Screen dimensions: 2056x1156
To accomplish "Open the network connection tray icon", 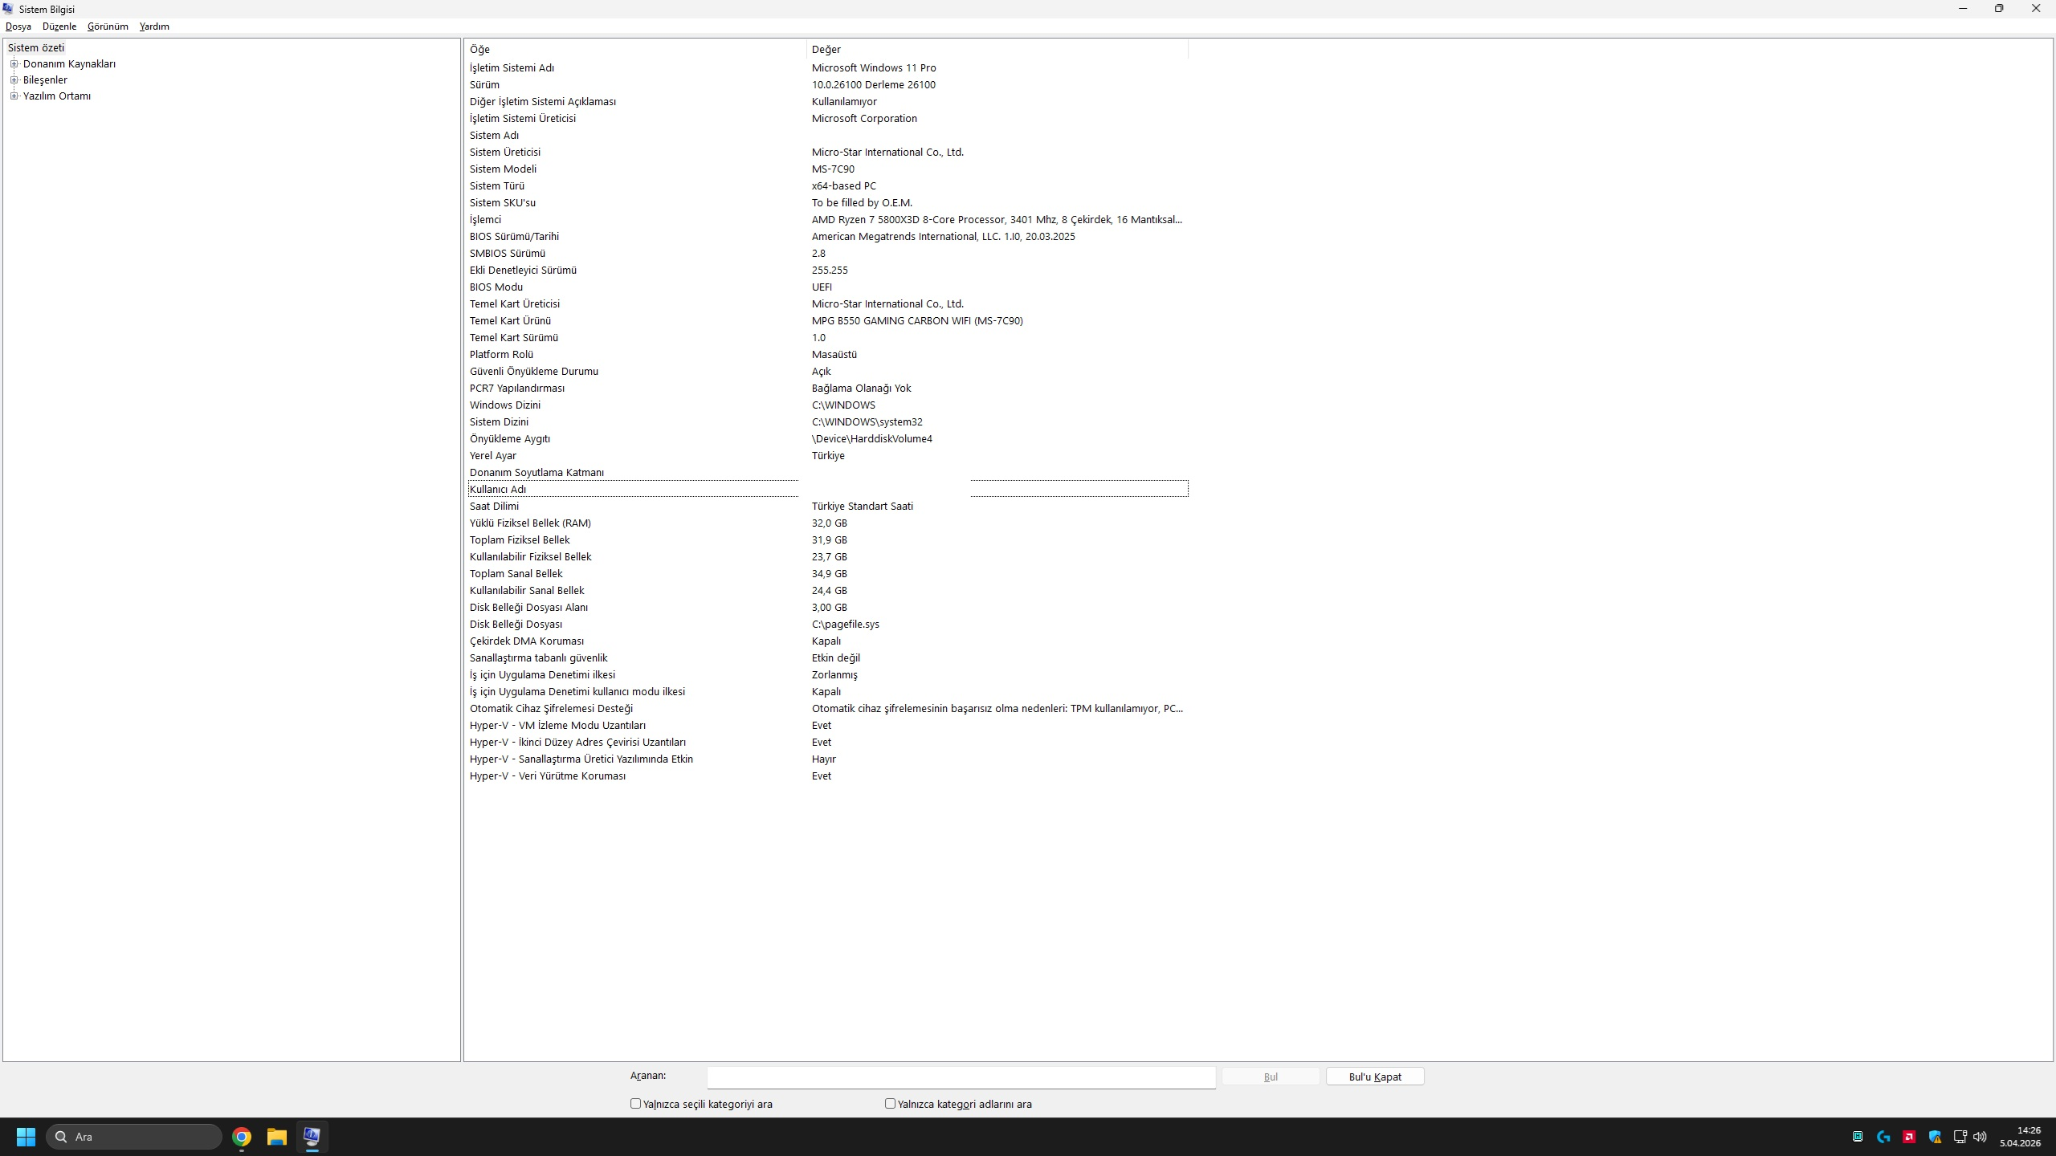I will [x=1960, y=1137].
